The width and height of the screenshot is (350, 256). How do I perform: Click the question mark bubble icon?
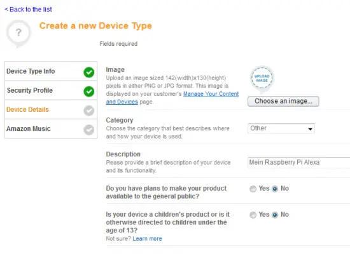coord(18,34)
